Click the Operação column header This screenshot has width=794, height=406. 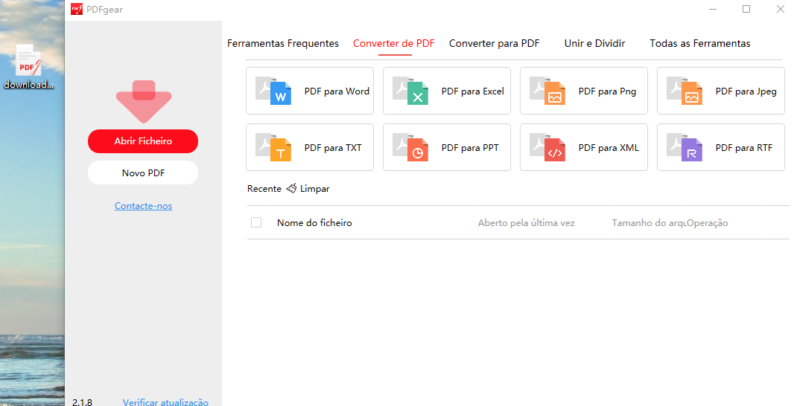pyautogui.click(x=708, y=223)
